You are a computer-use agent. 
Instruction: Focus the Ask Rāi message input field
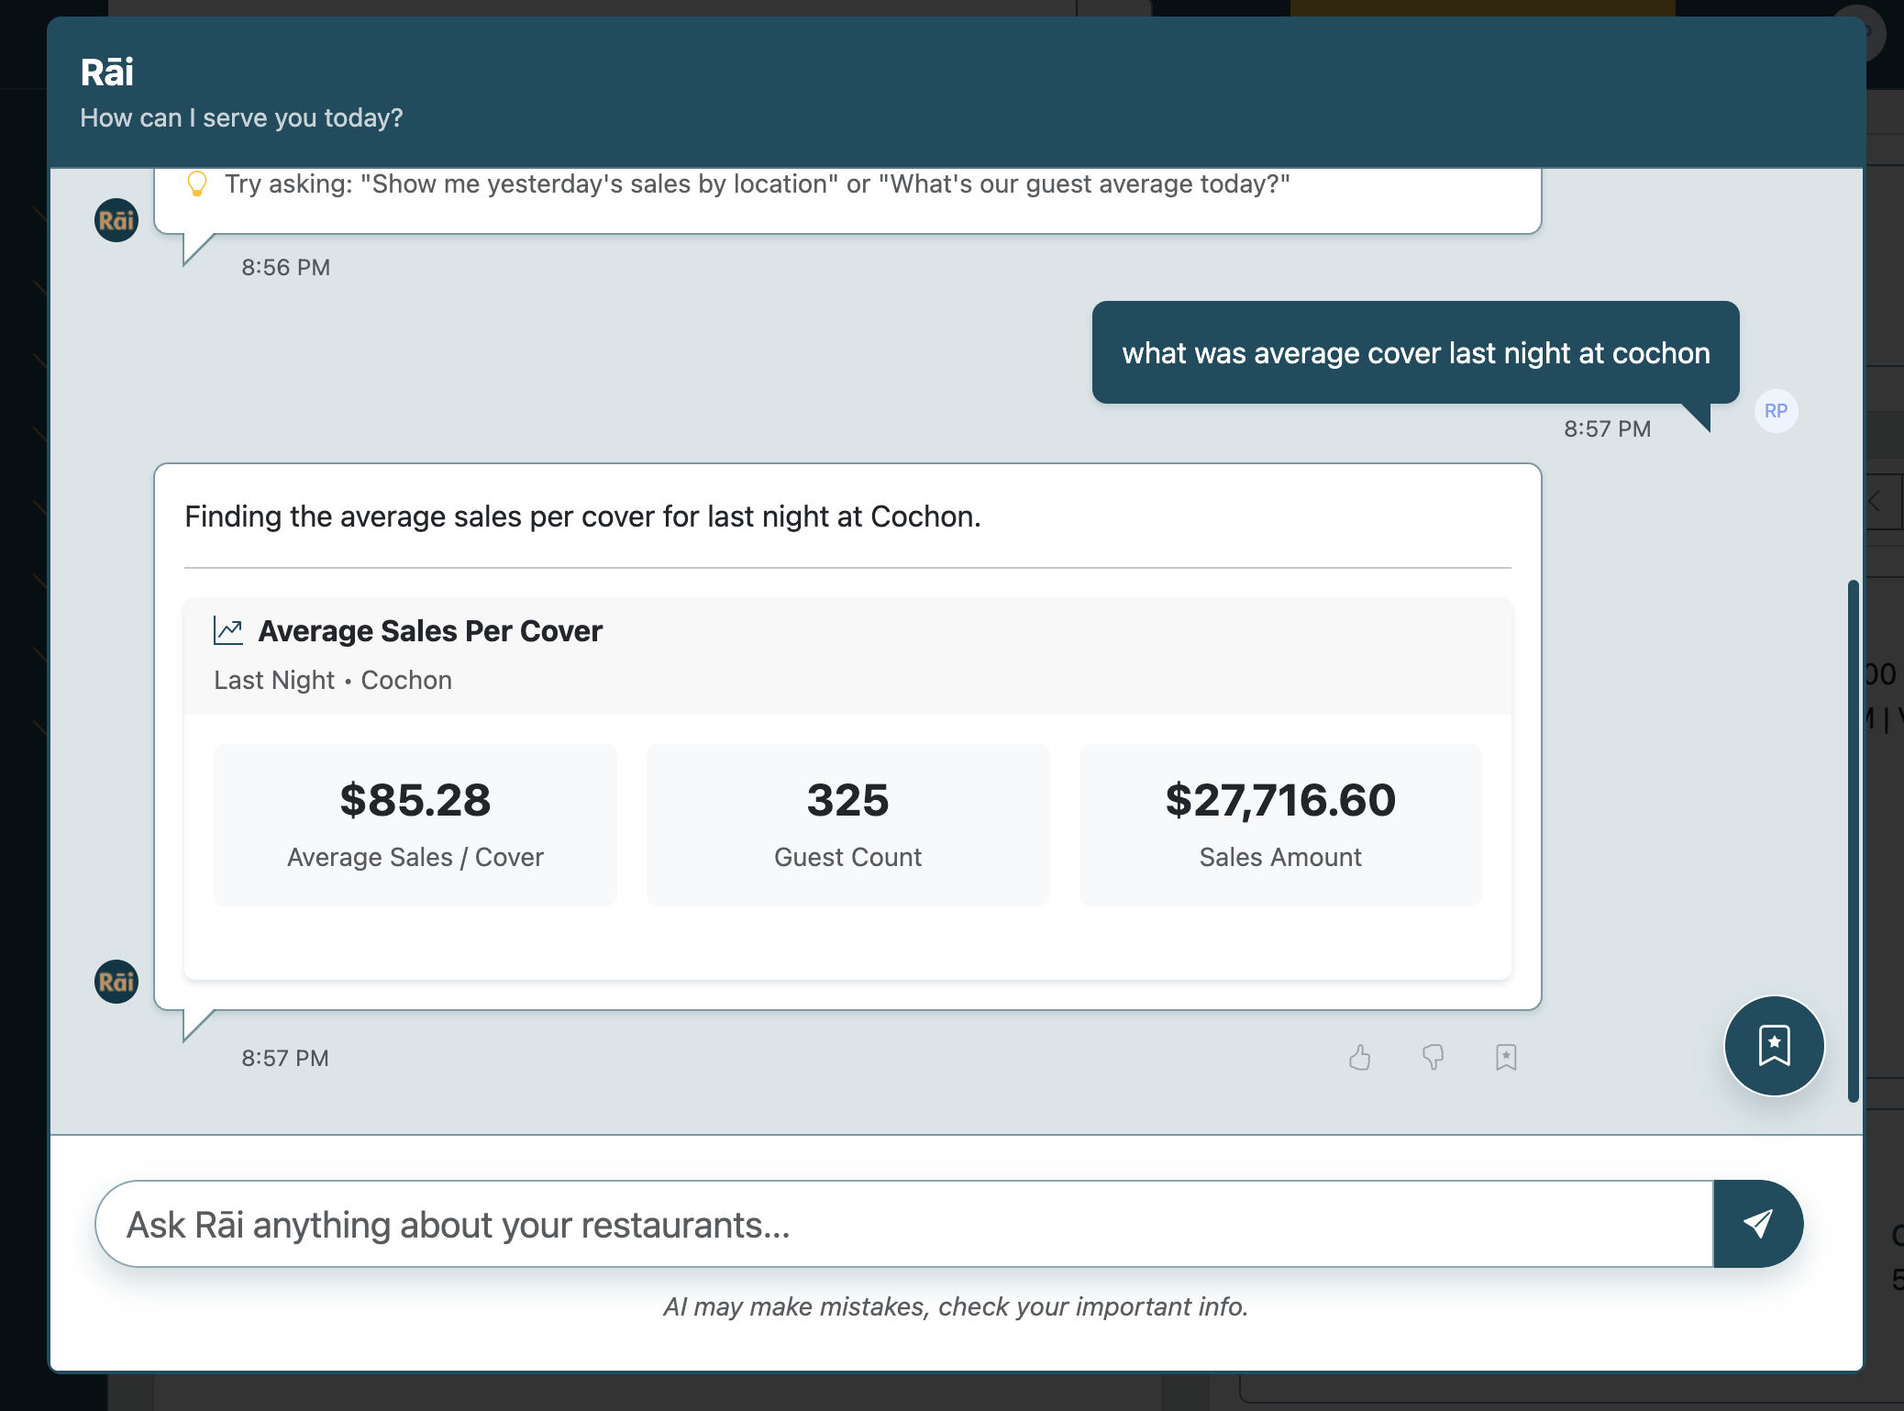pos(903,1224)
